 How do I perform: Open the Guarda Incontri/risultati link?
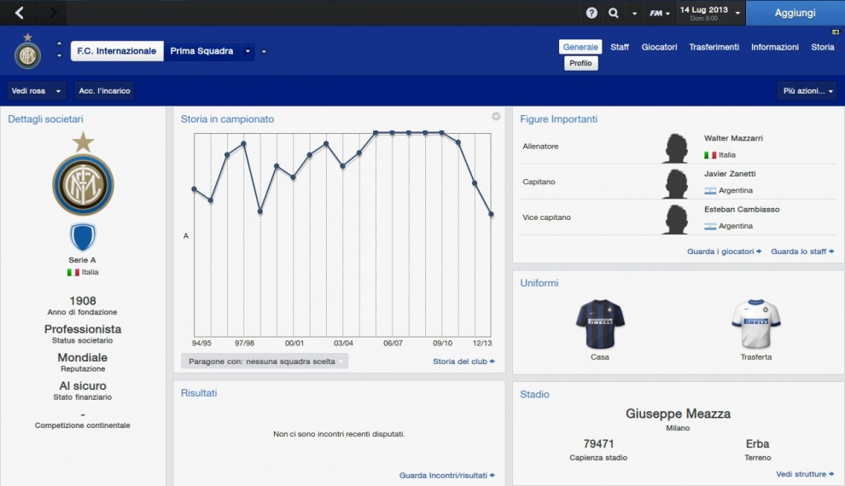(446, 475)
